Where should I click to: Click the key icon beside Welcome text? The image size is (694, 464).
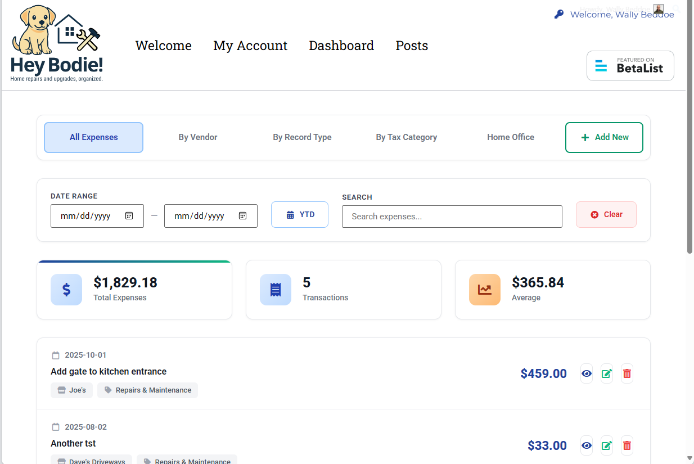point(558,15)
